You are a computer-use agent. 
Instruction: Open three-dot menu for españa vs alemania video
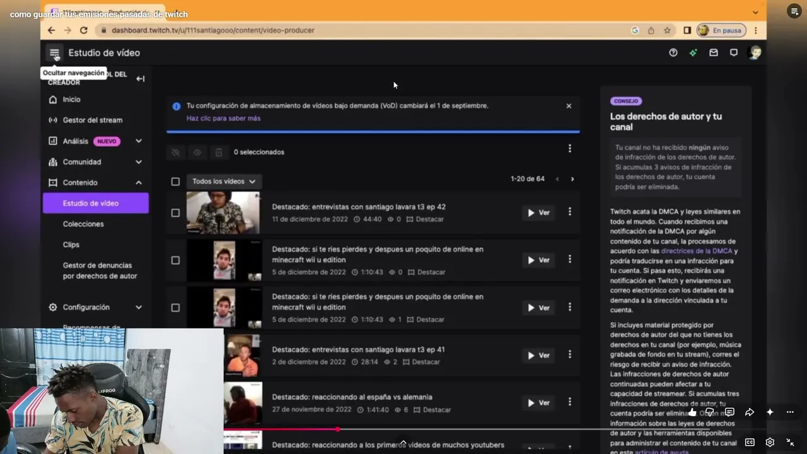coord(570,402)
